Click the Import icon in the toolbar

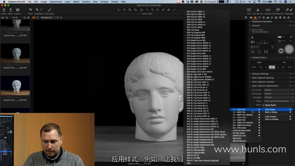(x=4, y=10)
